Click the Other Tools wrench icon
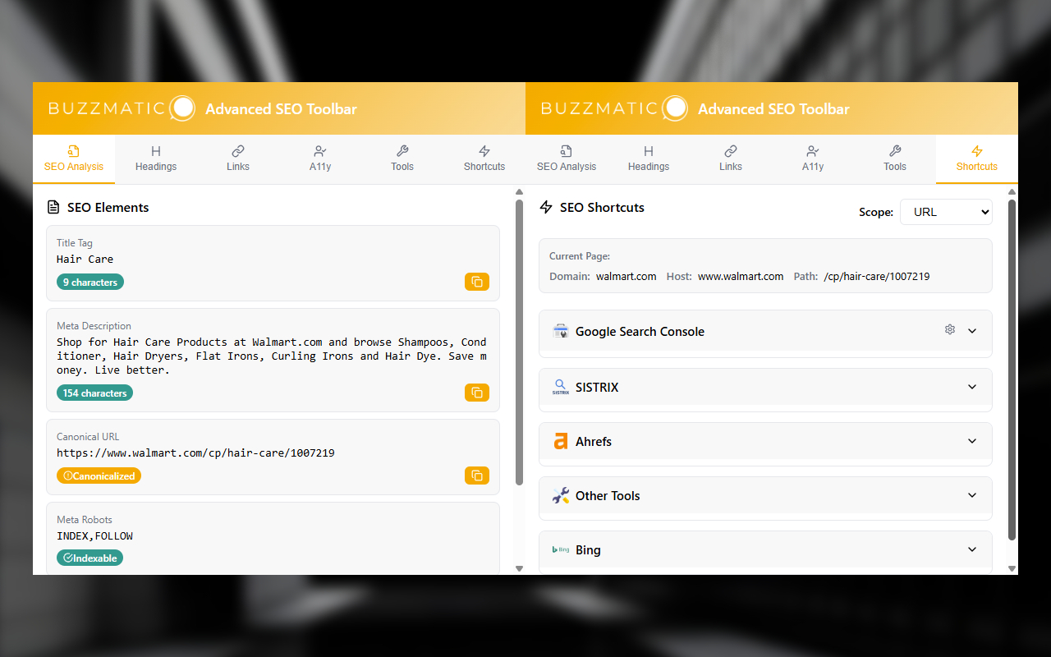Viewport: 1051px width, 657px height. (561, 495)
